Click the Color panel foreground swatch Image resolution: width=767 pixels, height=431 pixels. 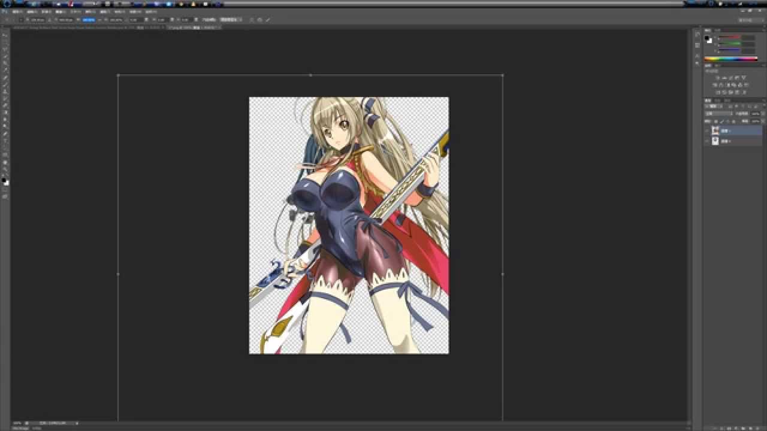(706, 38)
